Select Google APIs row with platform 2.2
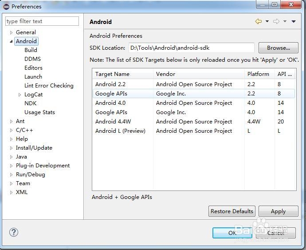 pyautogui.click(x=194, y=94)
